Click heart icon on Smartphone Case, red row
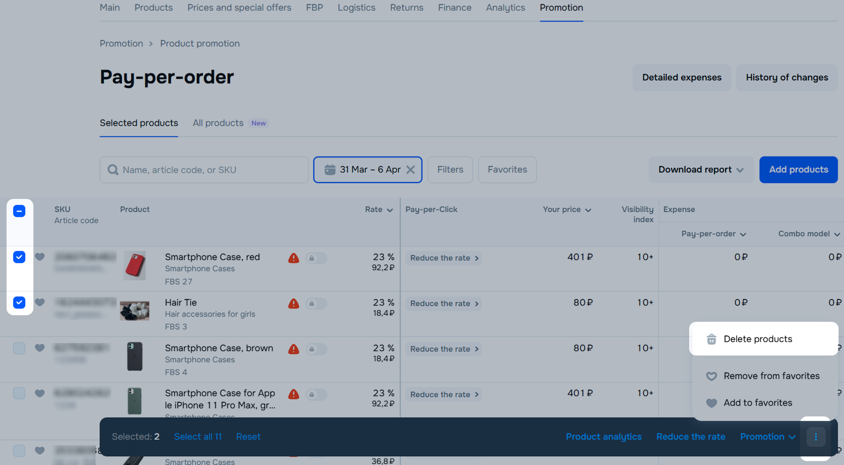This screenshot has height=465, width=844. tap(40, 257)
